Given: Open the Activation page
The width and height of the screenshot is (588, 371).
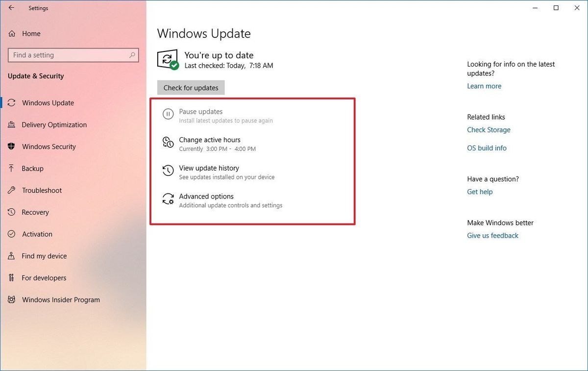Looking at the screenshot, I should pyautogui.click(x=36, y=234).
